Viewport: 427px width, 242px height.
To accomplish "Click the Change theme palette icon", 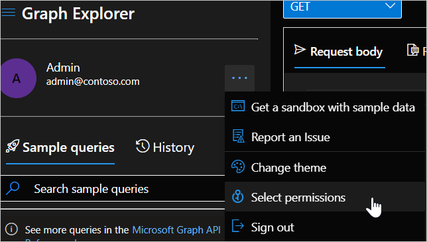I will tap(238, 166).
